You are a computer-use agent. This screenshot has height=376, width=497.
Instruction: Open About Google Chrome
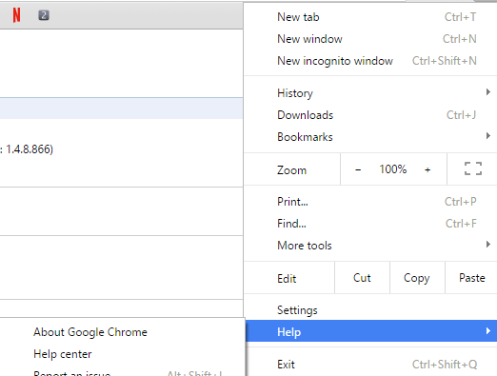coord(122,332)
